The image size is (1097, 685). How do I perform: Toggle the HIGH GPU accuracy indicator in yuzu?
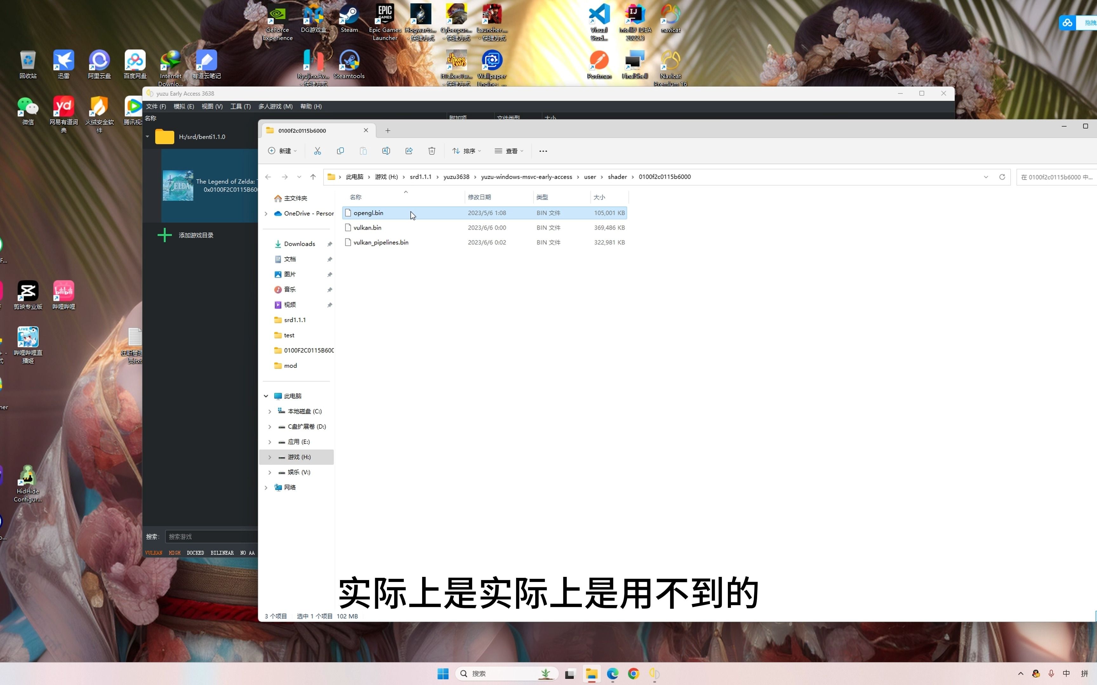pos(175,553)
